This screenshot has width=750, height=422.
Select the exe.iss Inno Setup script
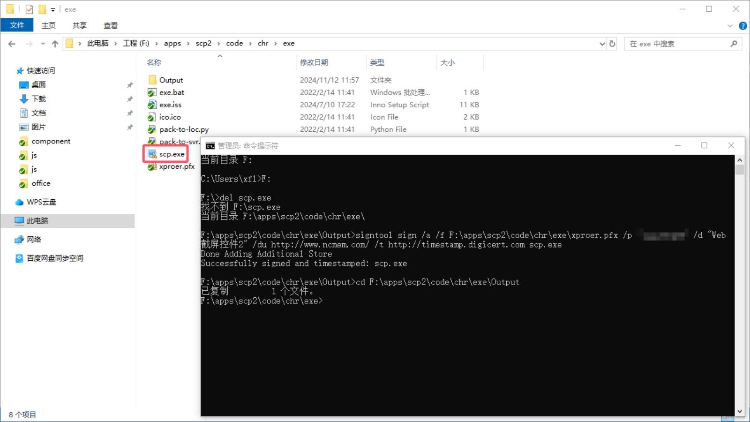pos(170,105)
